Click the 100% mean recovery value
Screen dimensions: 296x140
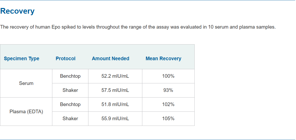coord(168,76)
